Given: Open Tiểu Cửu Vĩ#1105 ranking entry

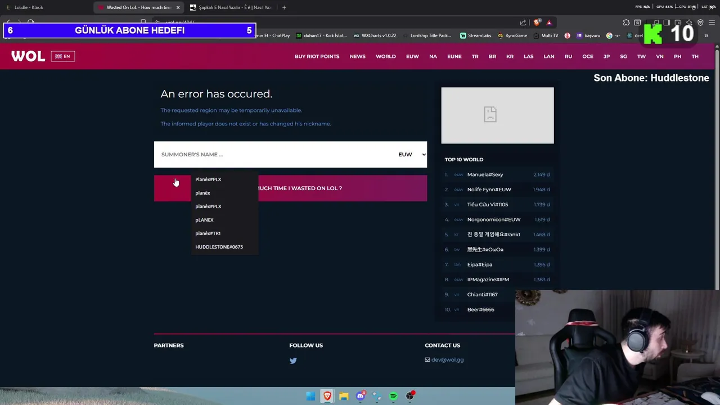Looking at the screenshot, I should 487,204.
